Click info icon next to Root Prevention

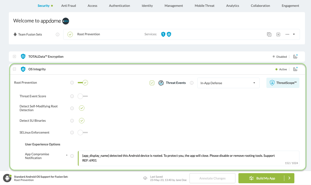72,83
